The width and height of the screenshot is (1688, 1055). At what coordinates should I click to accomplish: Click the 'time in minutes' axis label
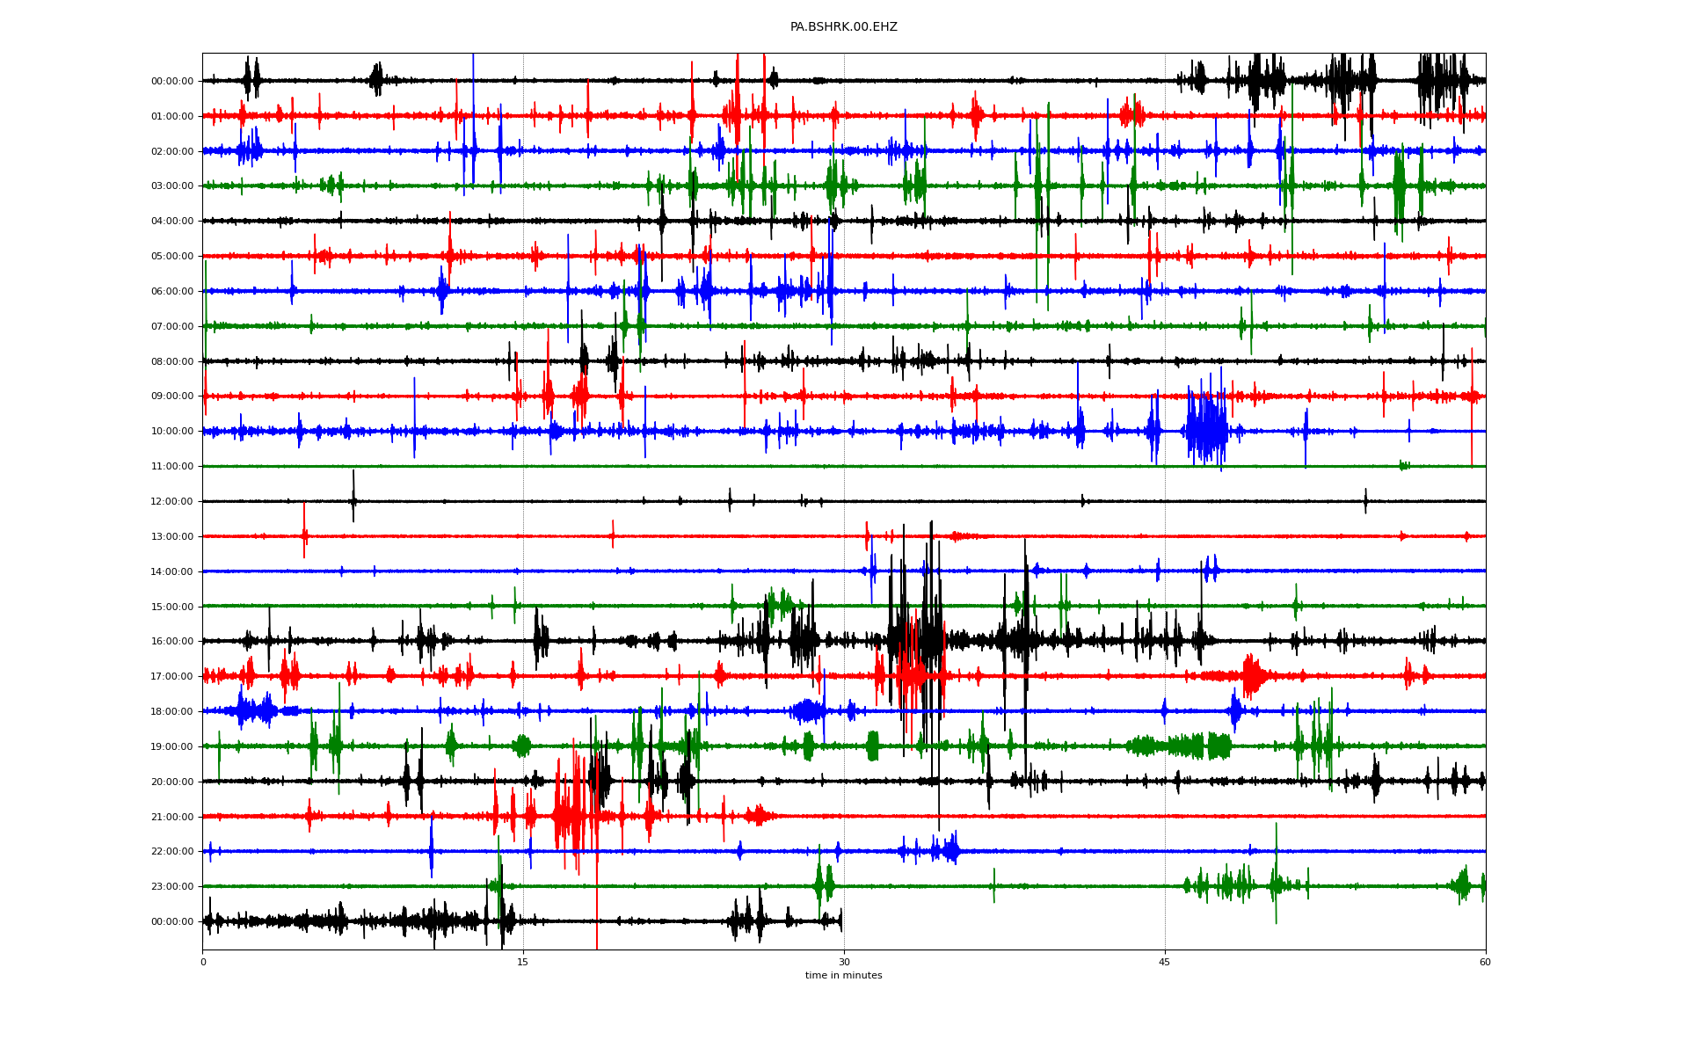(x=843, y=976)
